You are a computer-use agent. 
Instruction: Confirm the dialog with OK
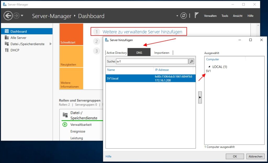click(x=235, y=156)
